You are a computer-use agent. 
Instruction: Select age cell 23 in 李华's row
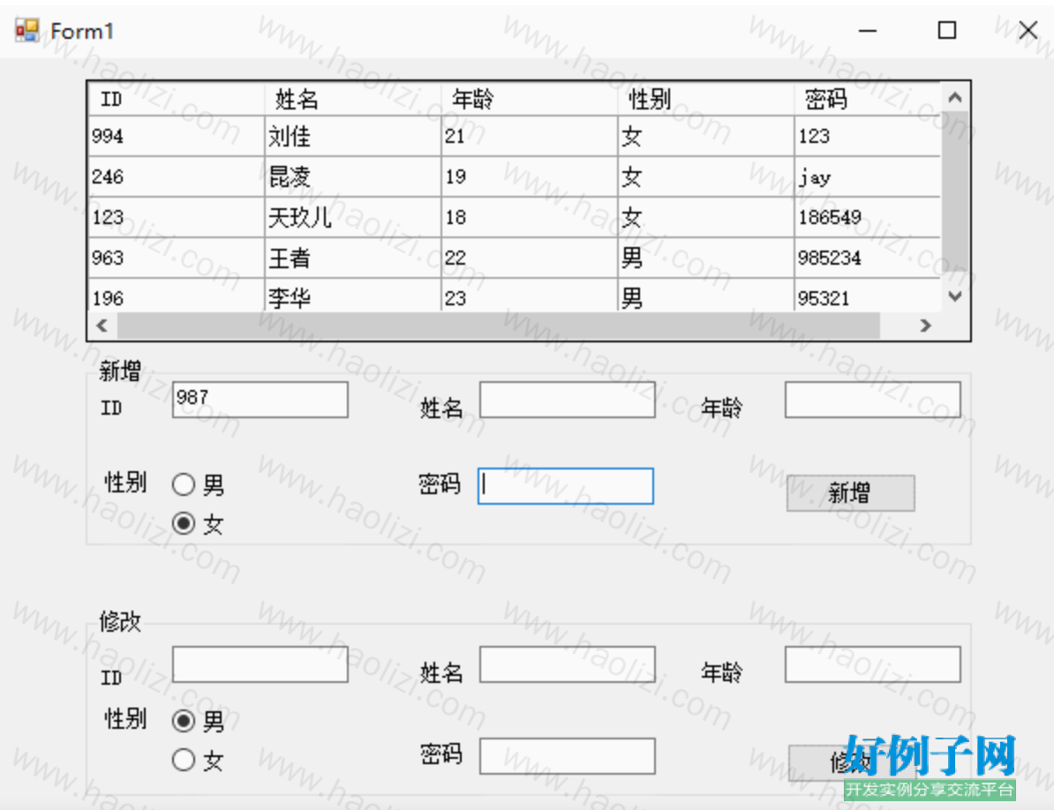(530, 296)
